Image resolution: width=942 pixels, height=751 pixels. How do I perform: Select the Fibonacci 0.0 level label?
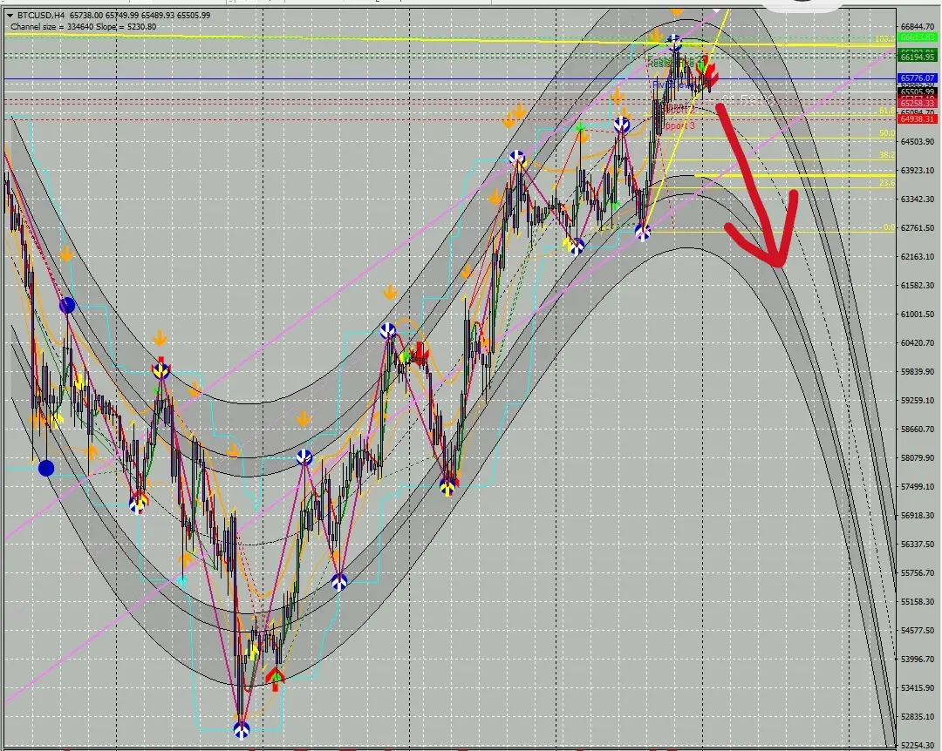(x=889, y=227)
